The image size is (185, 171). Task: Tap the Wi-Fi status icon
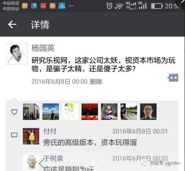[119, 6]
